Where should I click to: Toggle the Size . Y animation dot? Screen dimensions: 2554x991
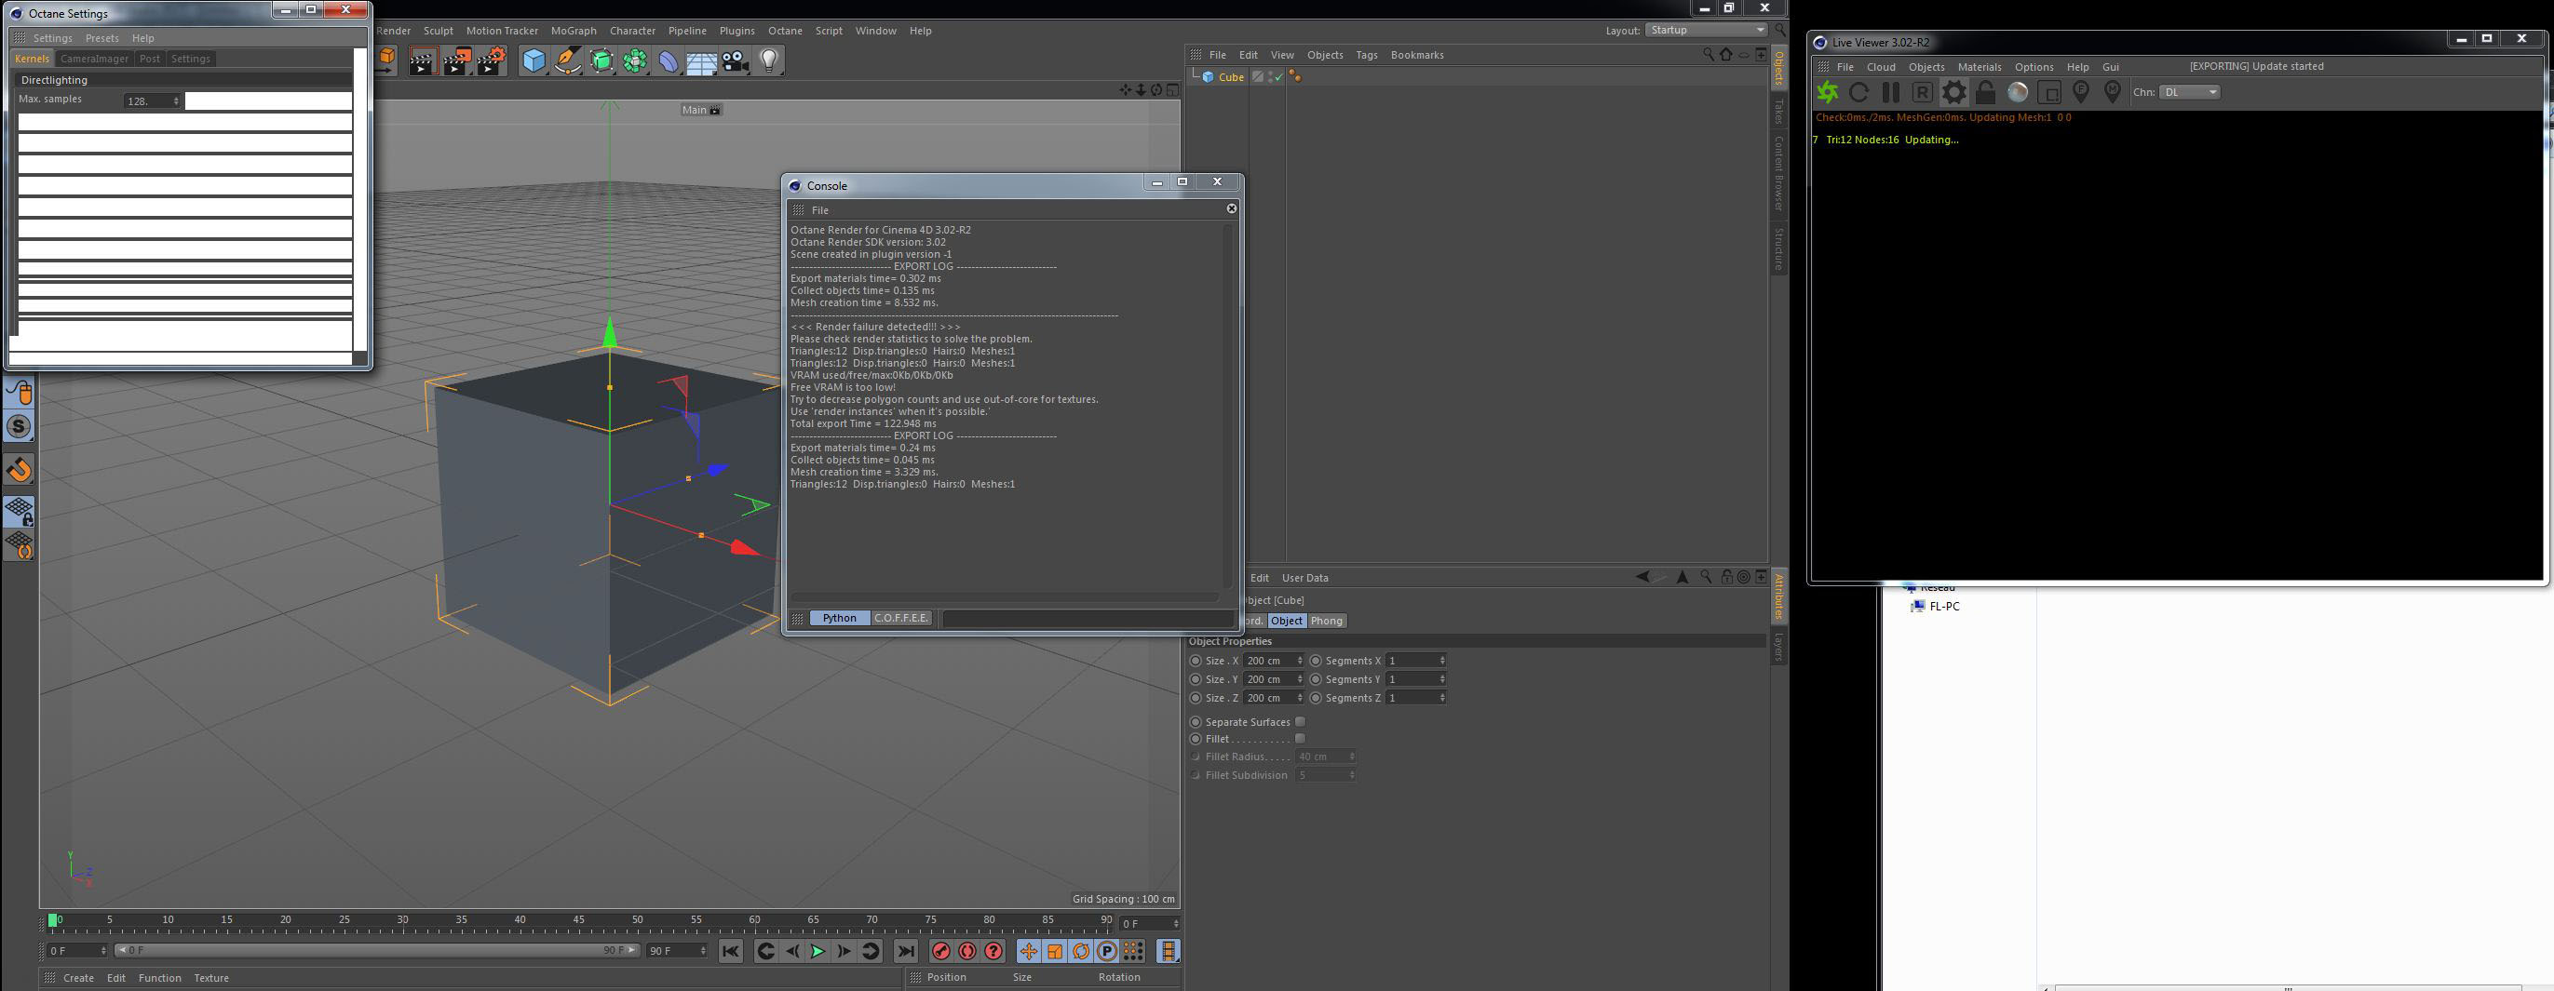pos(1195,680)
